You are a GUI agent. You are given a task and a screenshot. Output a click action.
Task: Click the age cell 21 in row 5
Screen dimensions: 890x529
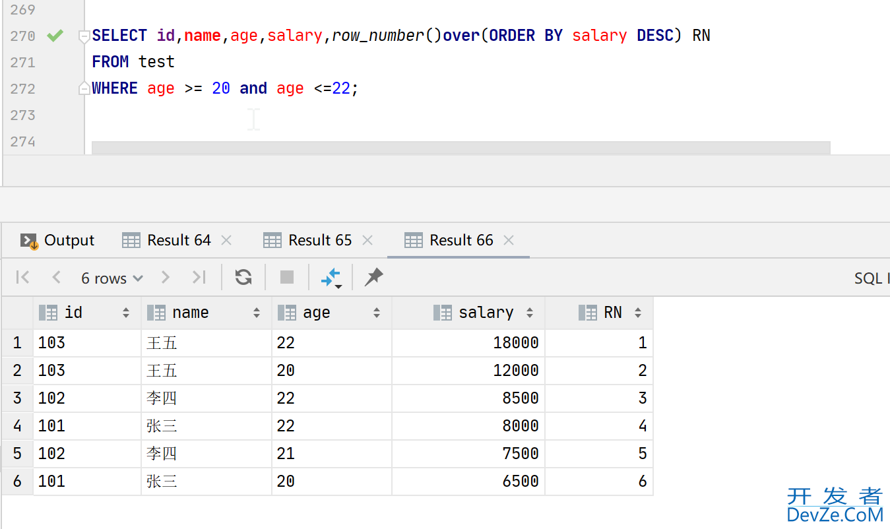[x=332, y=454]
